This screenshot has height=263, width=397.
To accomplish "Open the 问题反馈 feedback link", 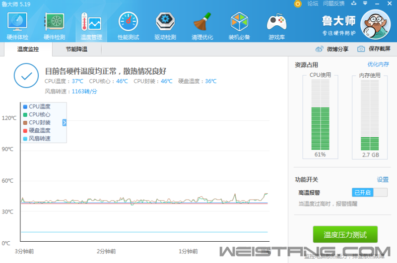I will (333, 3).
